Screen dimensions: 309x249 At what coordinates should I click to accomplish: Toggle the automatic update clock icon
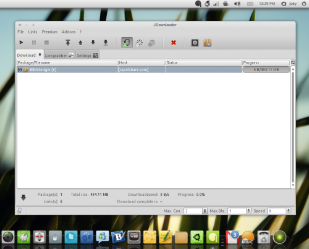coord(152,43)
